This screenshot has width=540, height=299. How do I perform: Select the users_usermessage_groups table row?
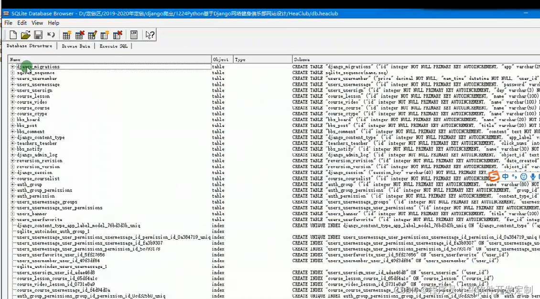[x=274, y=202]
